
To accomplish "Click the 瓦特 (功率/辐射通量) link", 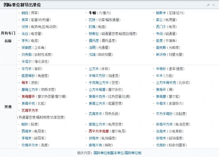I will (92, 20).
